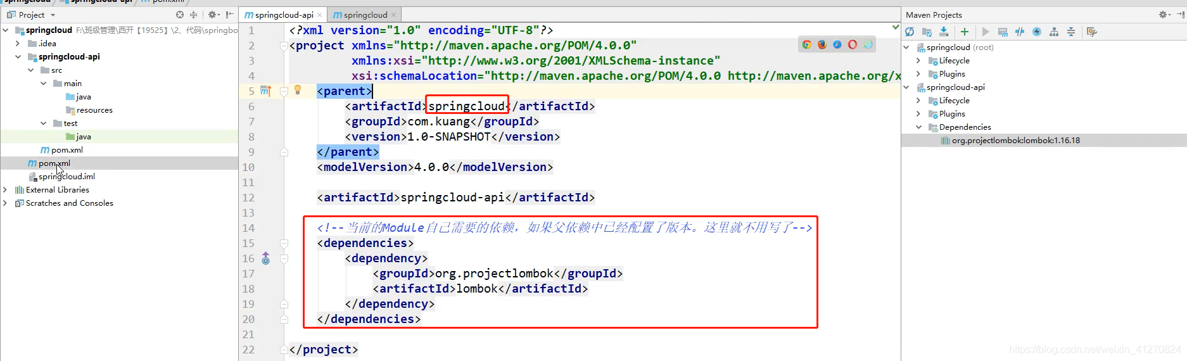The image size is (1187, 361).
Task: Expand Plugins under Maven springcloud-api
Action: [918, 113]
